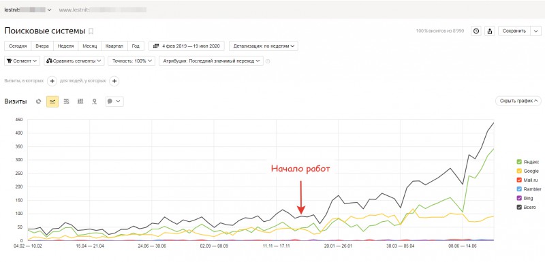545x262 pixels.
Task: Open the clock history icon
Action: pos(476,31)
